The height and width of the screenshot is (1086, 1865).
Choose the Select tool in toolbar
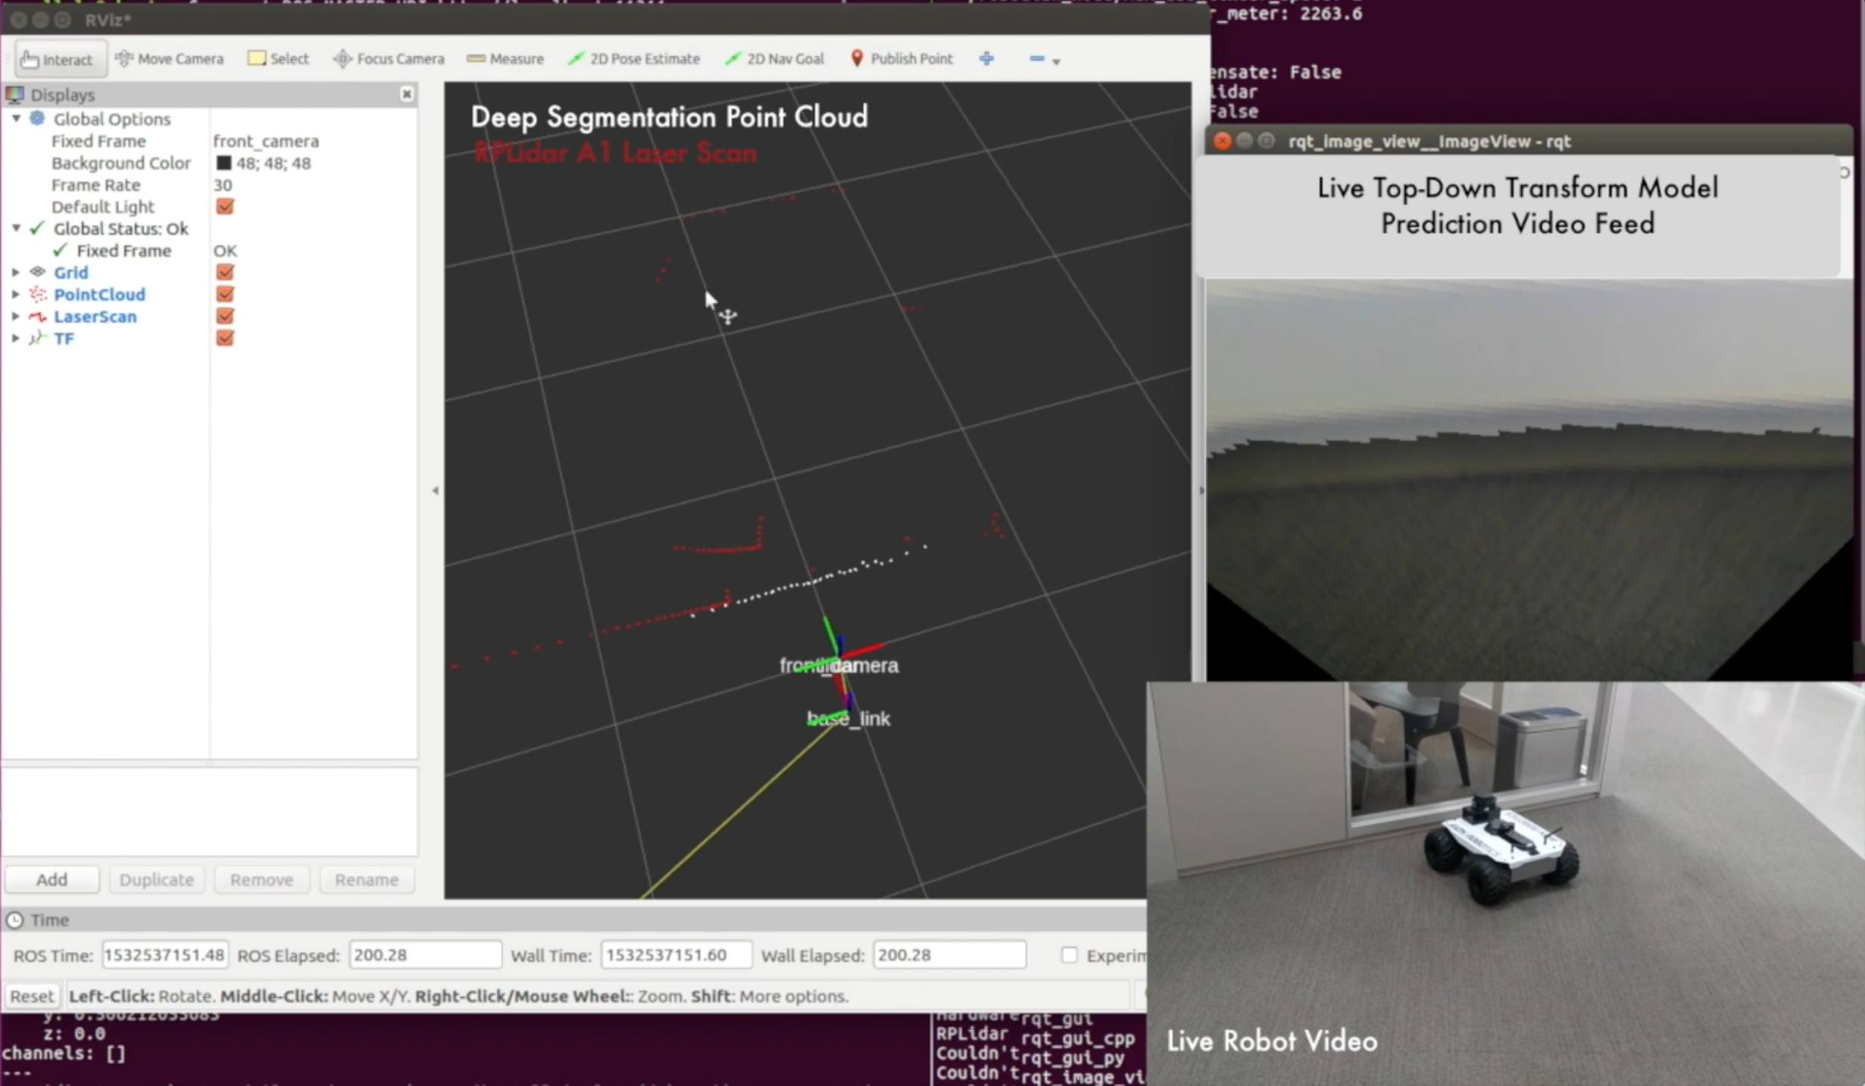coord(278,59)
